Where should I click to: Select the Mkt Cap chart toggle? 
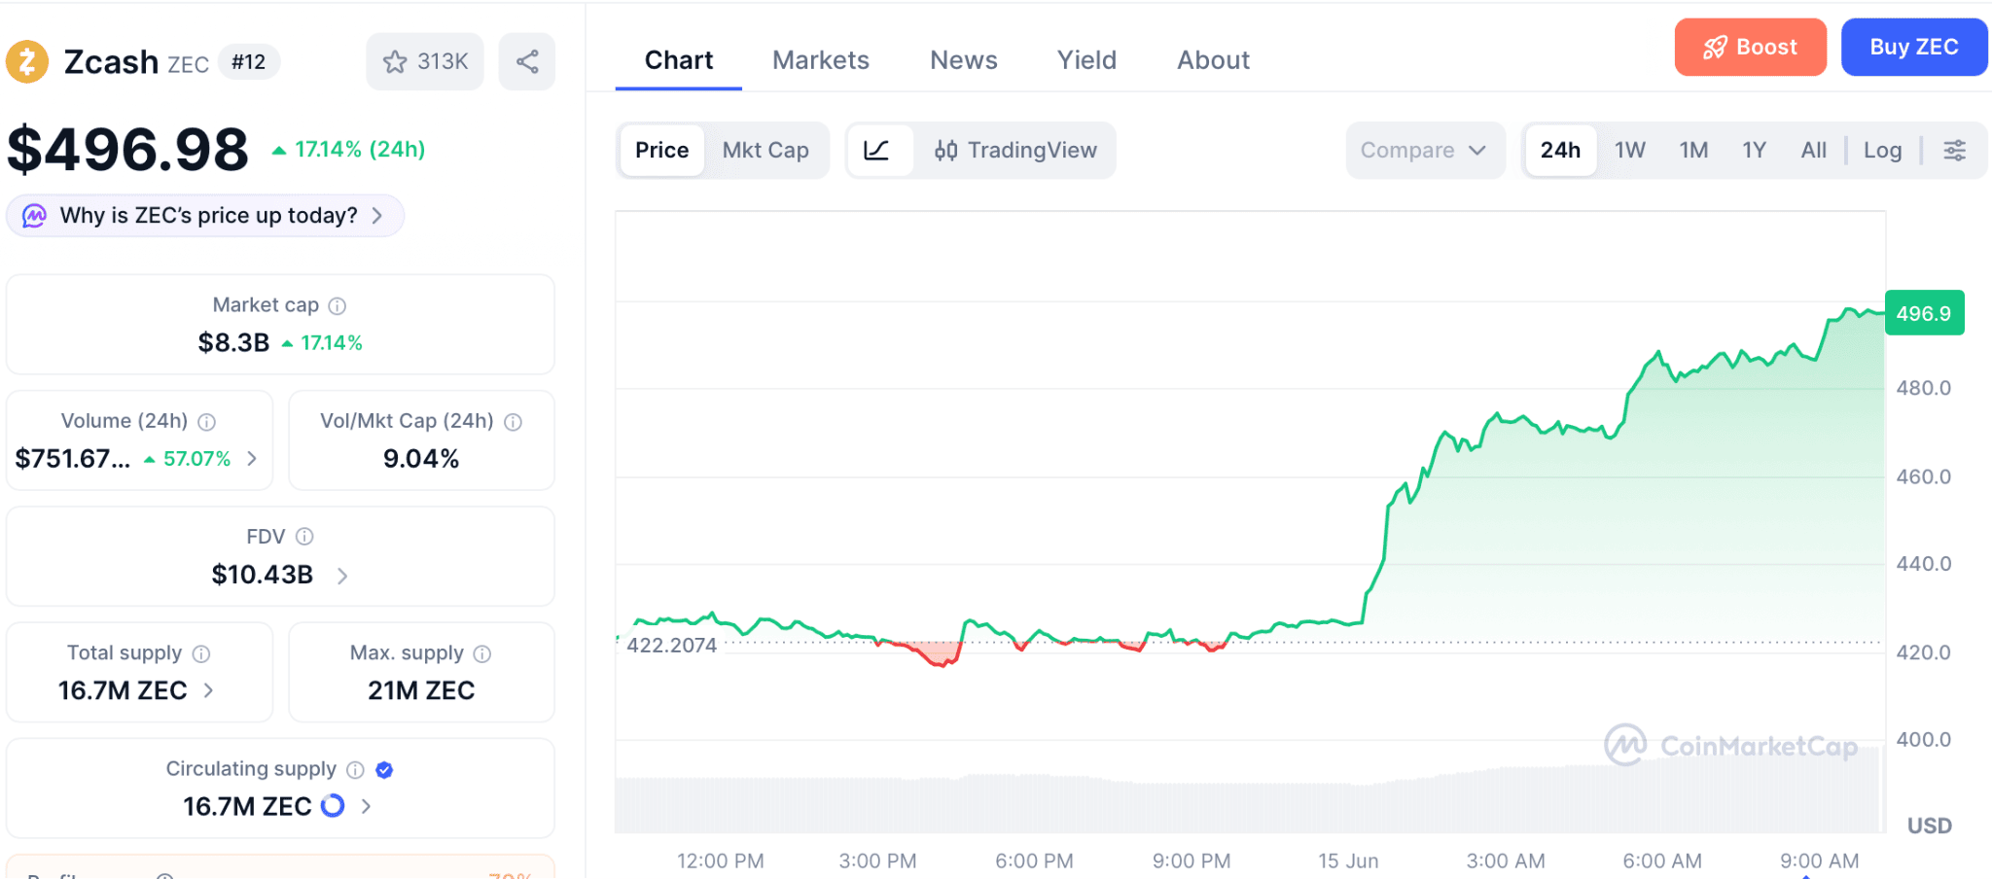pyautogui.click(x=765, y=151)
